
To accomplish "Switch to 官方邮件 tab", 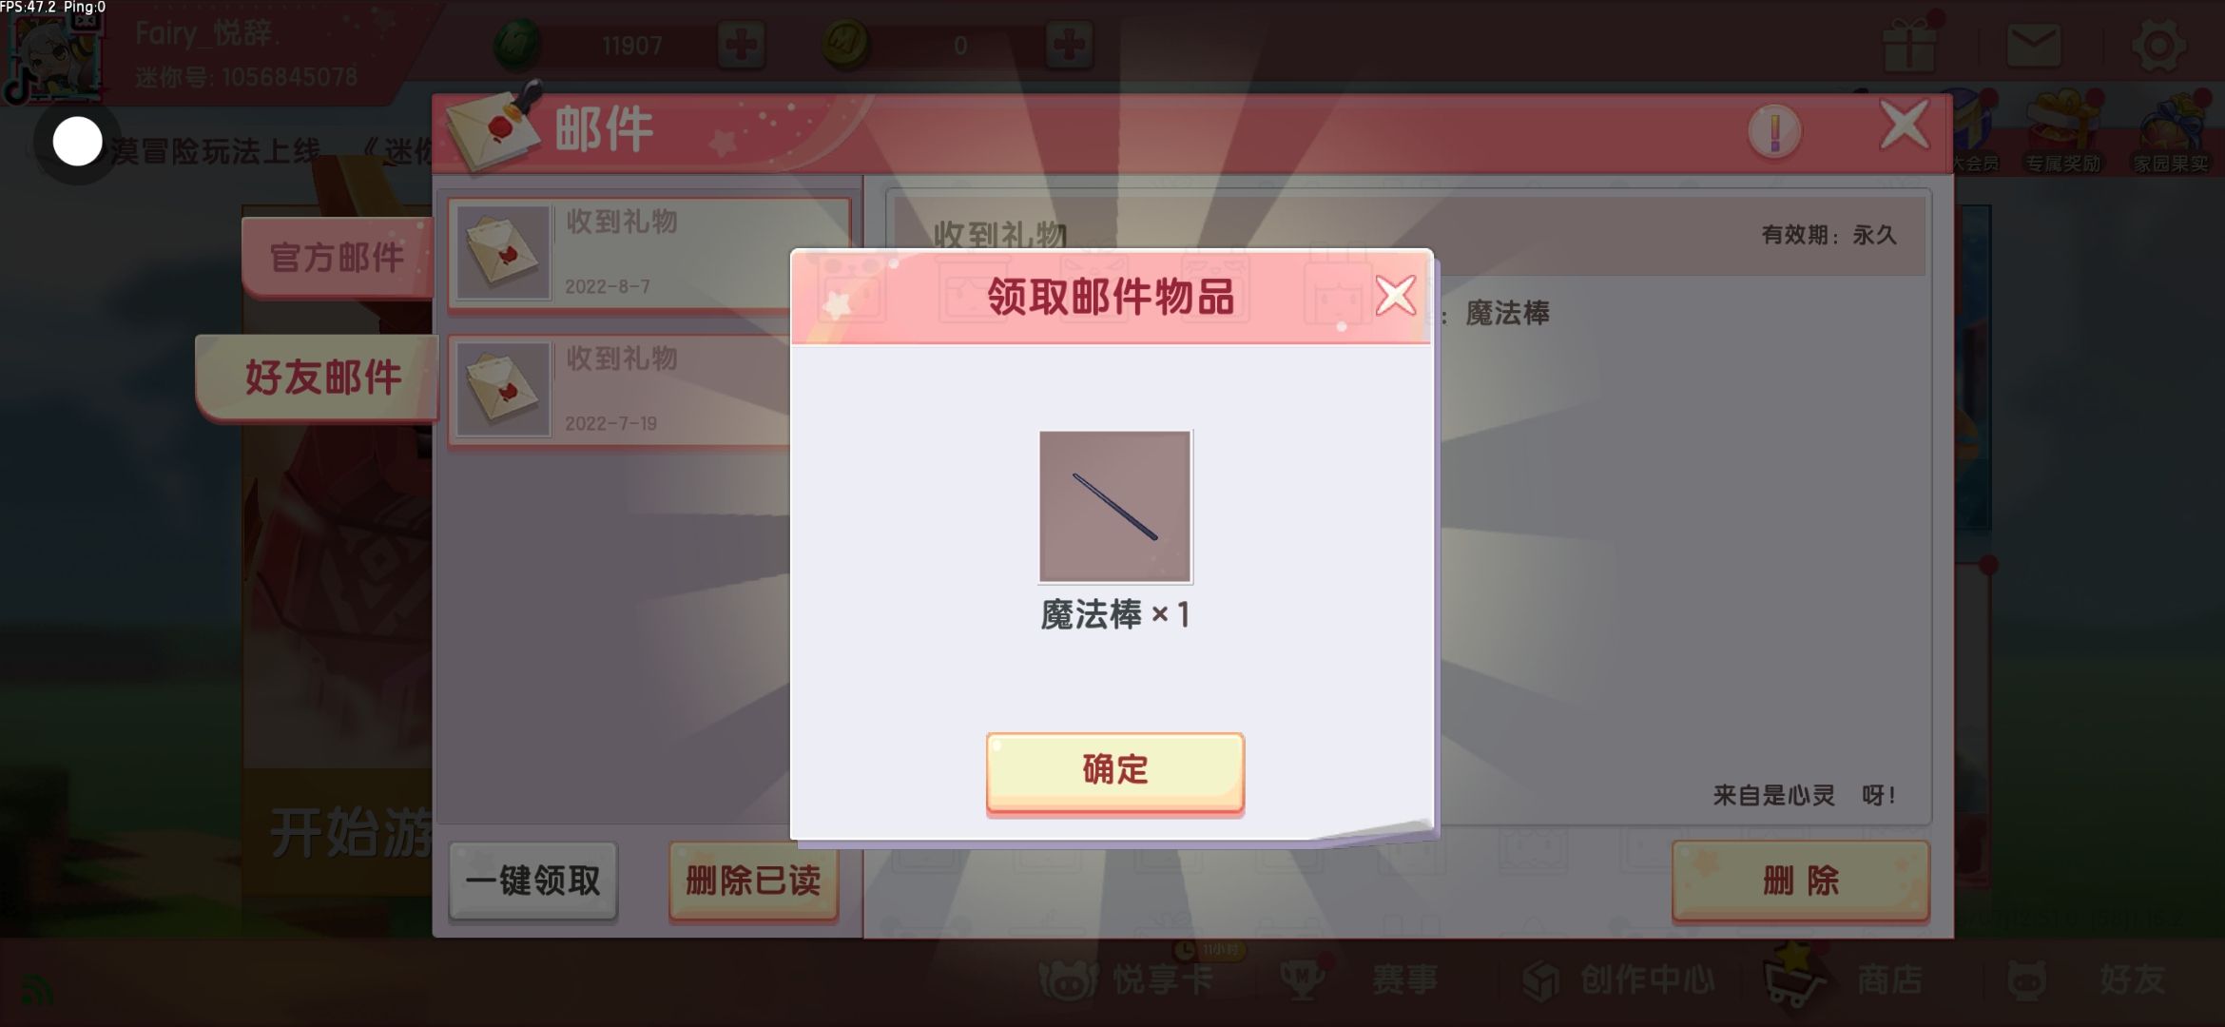I will coord(337,257).
